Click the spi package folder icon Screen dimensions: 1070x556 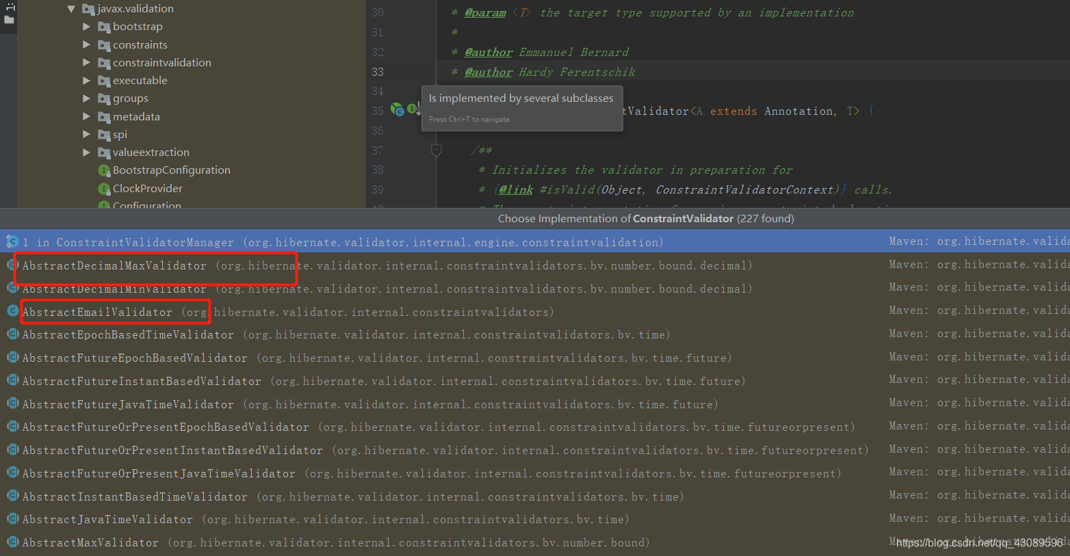click(104, 135)
